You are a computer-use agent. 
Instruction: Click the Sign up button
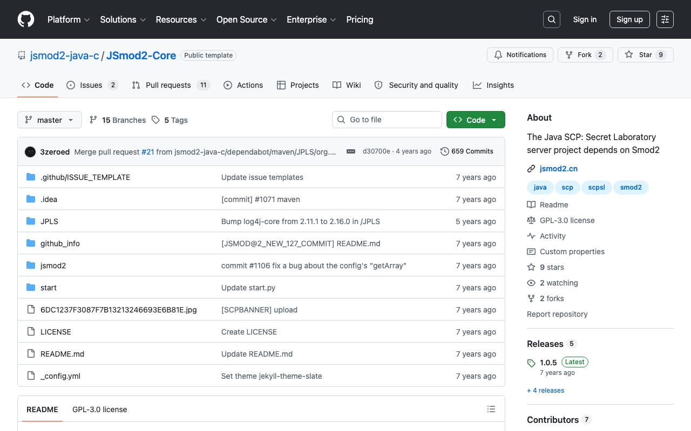click(x=629, y=19)
